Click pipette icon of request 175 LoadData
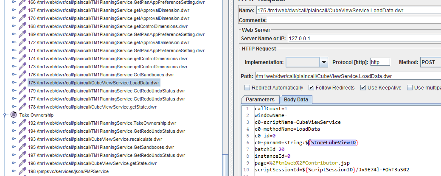This screenshot has height=176, width=441. [x=22, y=83]
